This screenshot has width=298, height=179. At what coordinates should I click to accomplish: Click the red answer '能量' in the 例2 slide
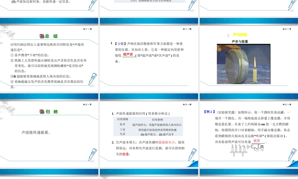point(257,141)
